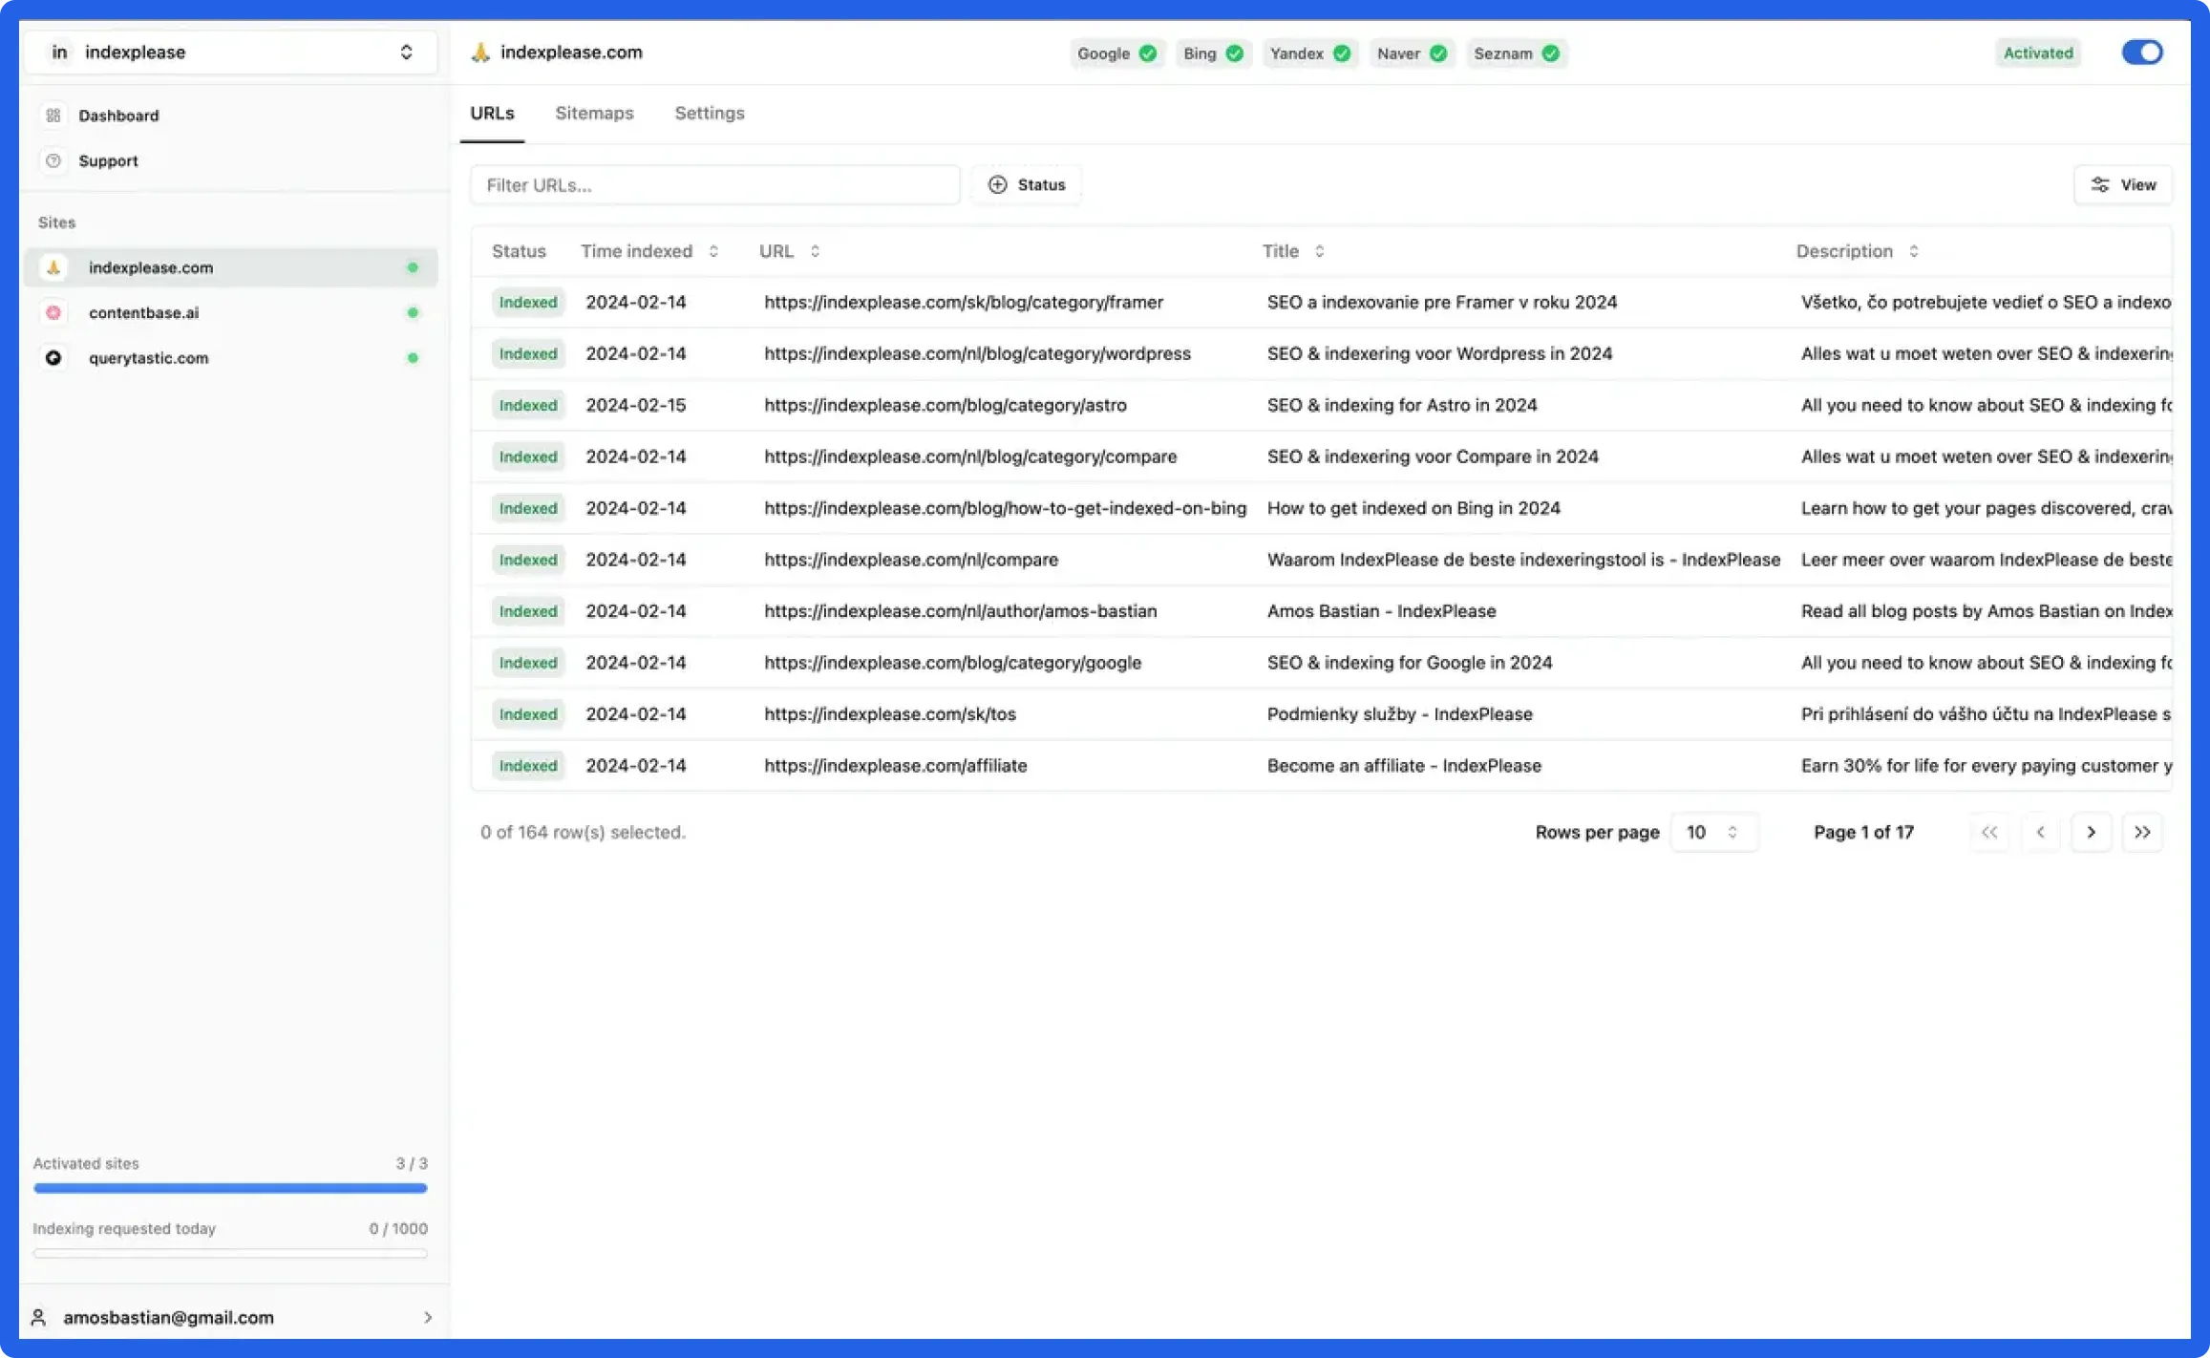Click the plus-circle icon on Status filter
Viewport: 2210px width, 1358px height.
pyautogui.click(x=997, y=184)
